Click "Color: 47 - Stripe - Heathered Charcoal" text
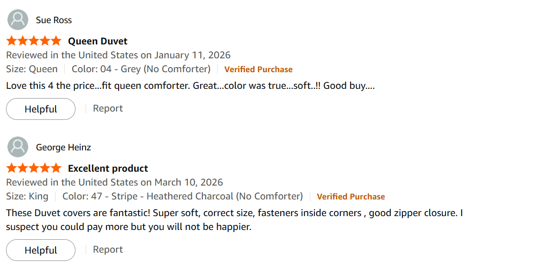Screen dimensions: 539x267 point(182,197)
